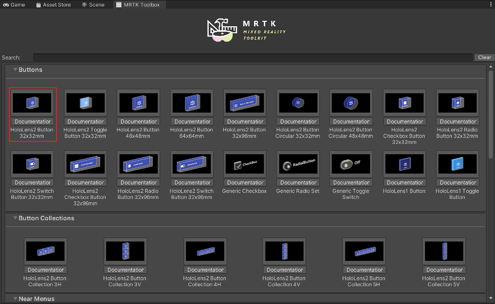
Task: Select the Generic Radio Set thumbnail
Action: click(x=298, y=164)
